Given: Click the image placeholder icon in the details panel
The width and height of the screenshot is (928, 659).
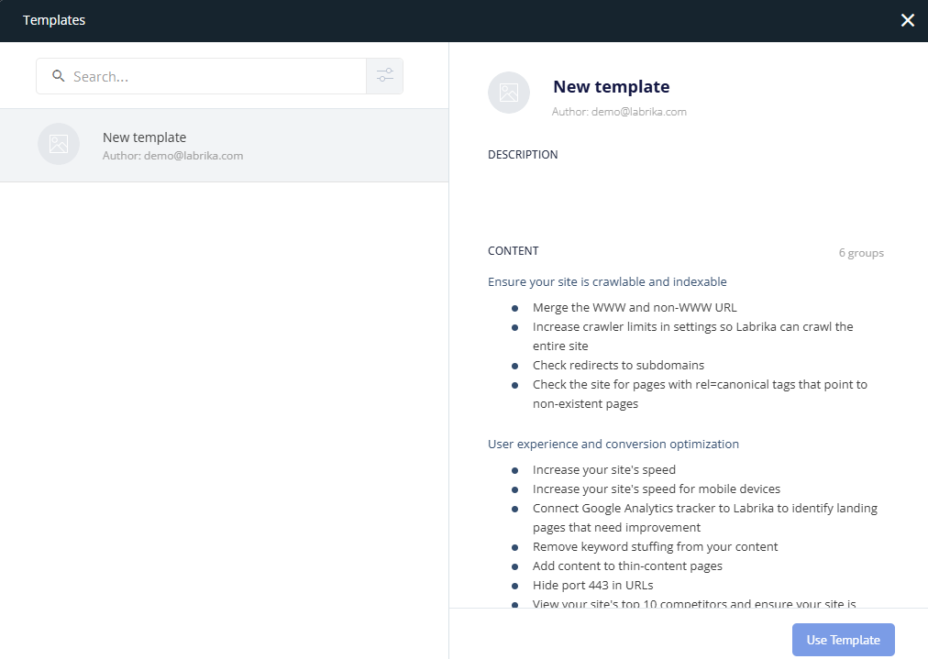Looking at the screenshot, I should click(509, 93).
